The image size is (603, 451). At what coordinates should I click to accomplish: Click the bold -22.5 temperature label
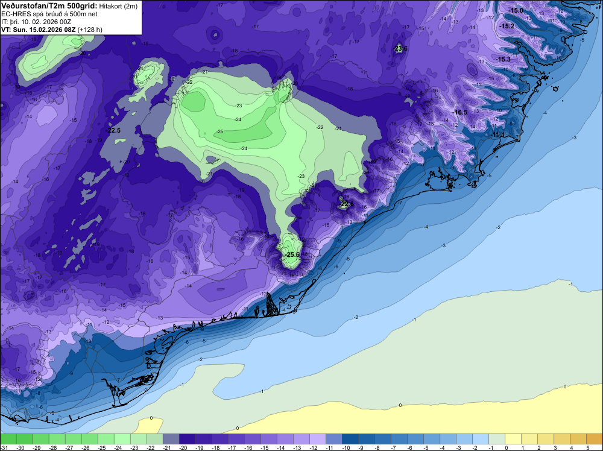(113, 130)
